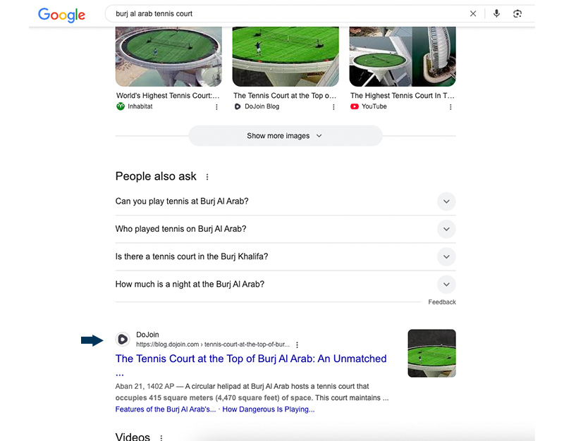Viewport: 564px width, 441px height.
Task: Clear the search box with X icon
Action: click(x=473, y=13)
